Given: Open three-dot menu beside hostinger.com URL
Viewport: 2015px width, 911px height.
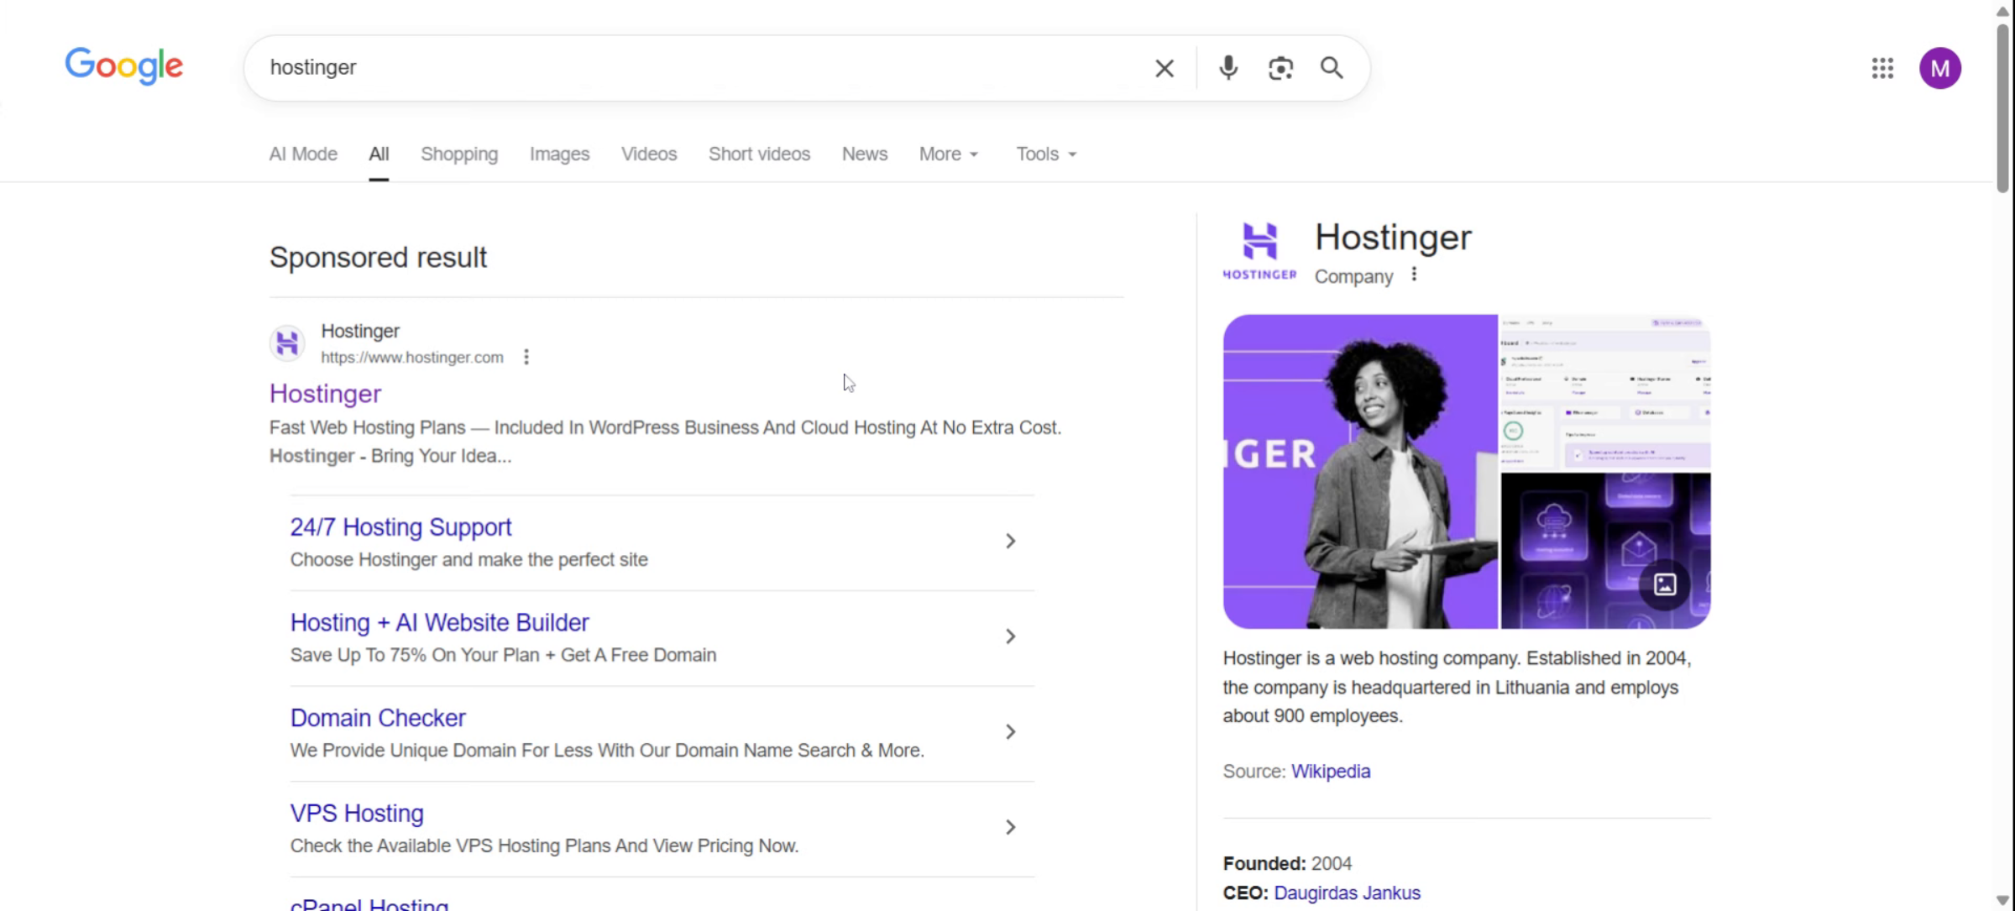Looking at the screenshot, I should [x=526, y=357].
